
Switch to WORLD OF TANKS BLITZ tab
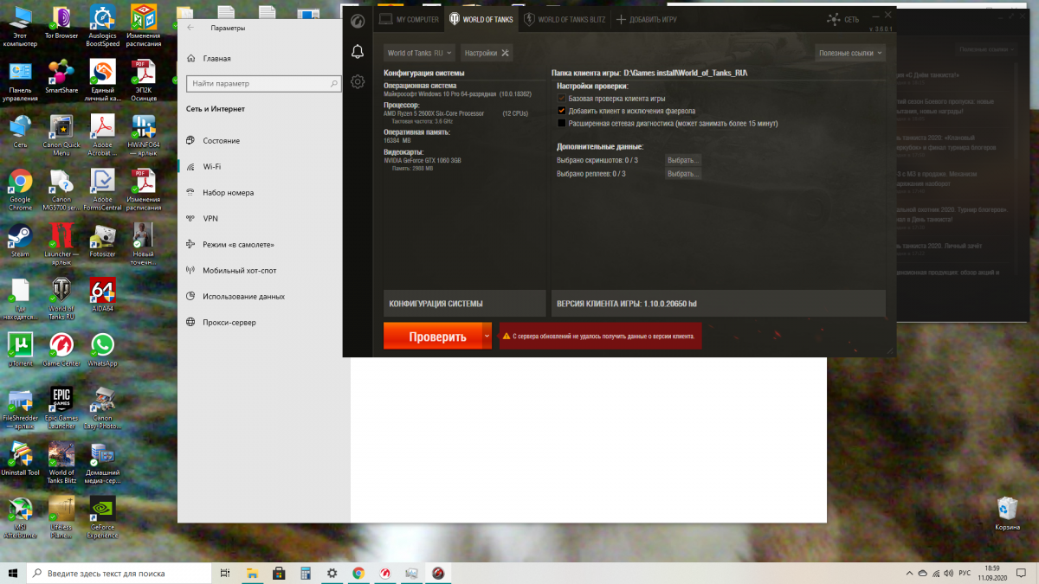[x=563, y=19]
